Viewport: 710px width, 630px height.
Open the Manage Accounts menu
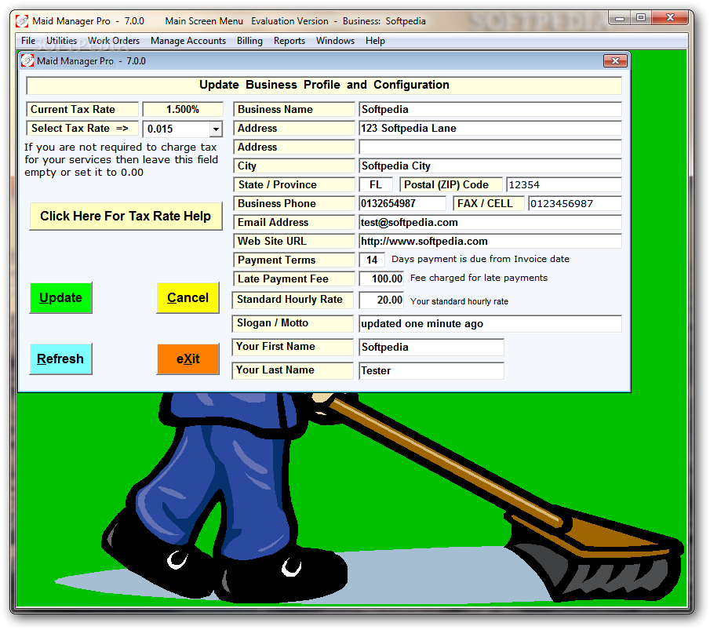(x=188, y=41)
